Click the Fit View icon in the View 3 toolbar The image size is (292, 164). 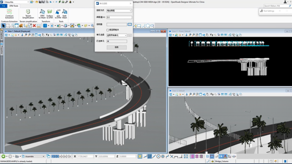pos(201,94)
